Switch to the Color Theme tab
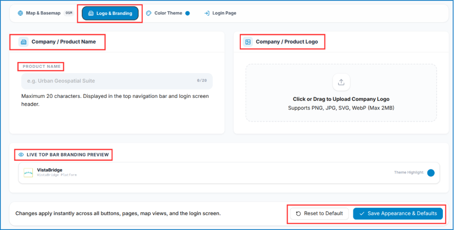 click(x=168, y=13)
